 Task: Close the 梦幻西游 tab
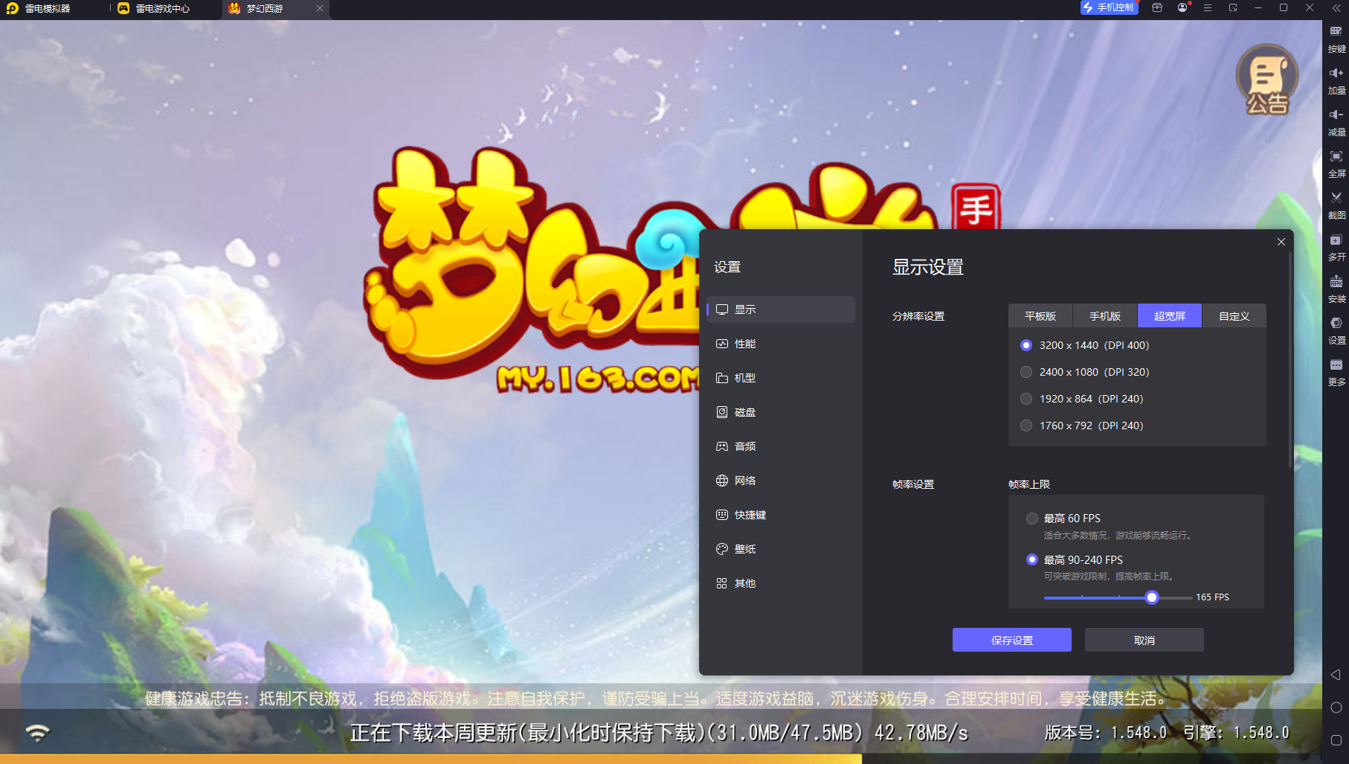point(320,8)
